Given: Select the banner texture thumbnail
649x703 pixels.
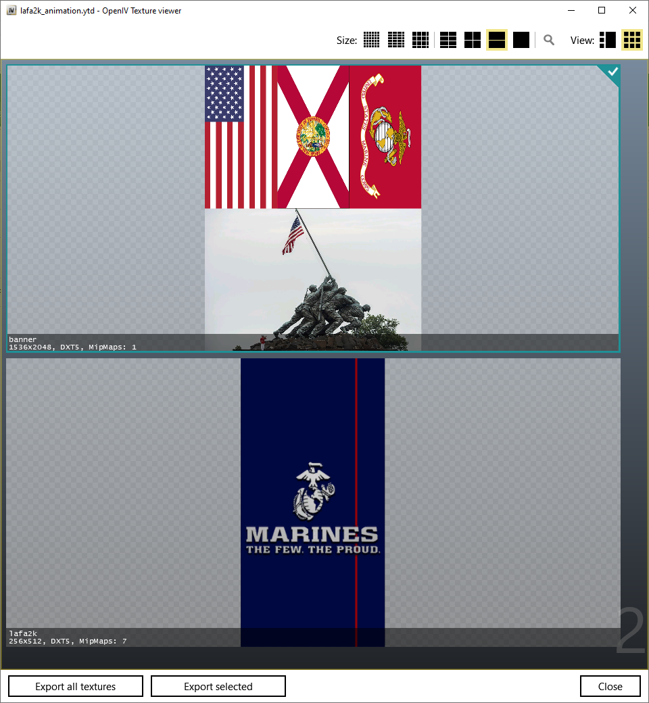Looking at the screenshot, I should coord(313,208).
